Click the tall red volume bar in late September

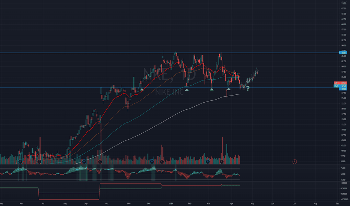(101, 144)
